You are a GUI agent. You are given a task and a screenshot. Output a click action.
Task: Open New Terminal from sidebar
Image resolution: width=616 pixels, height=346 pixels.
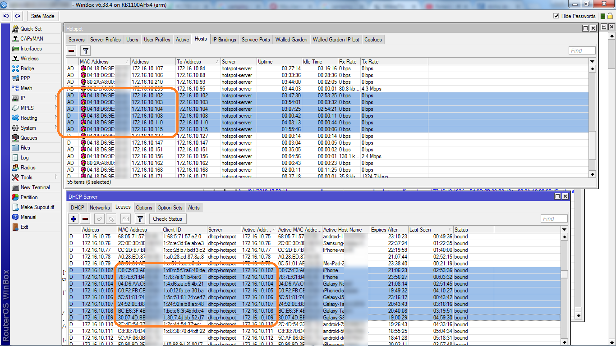pos(35,187)
